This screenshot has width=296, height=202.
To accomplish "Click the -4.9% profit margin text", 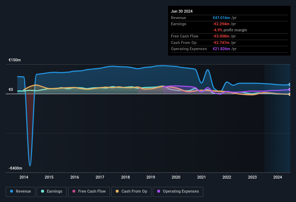I will point(230,30).
